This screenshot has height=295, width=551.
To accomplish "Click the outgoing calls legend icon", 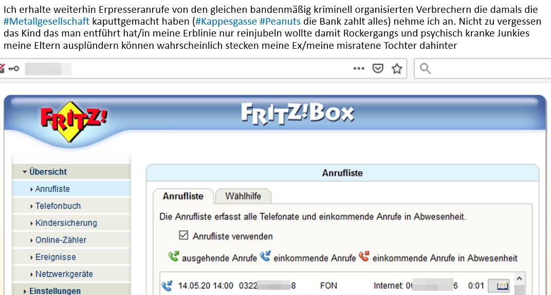I will (174, 256).
